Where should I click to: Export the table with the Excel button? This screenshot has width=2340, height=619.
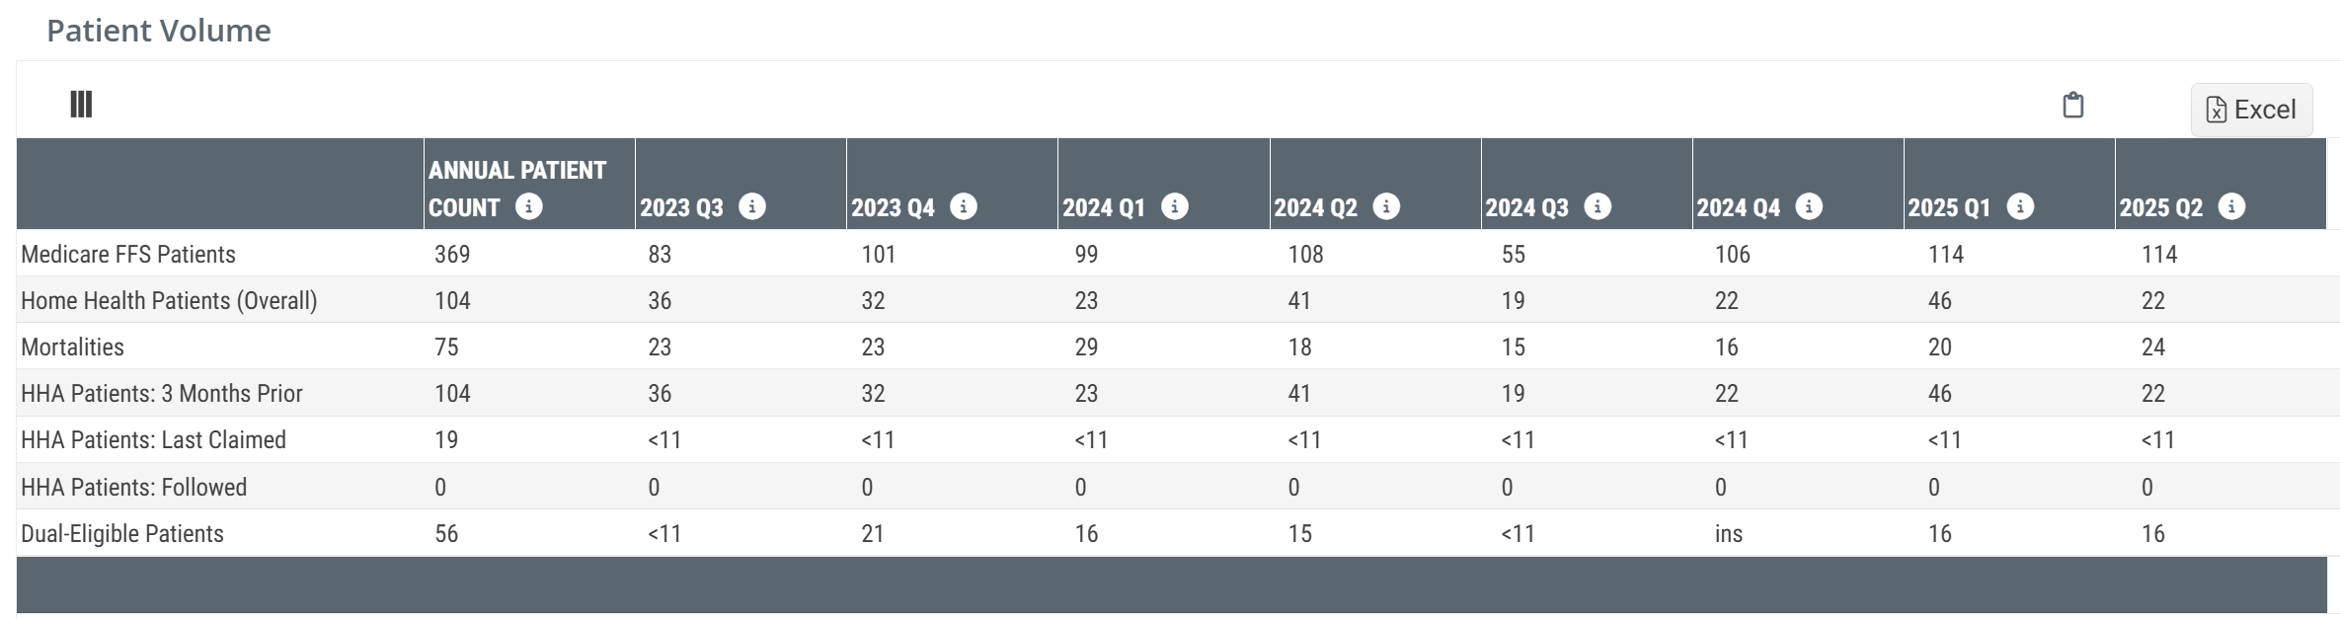click(x=2251, y=110)
